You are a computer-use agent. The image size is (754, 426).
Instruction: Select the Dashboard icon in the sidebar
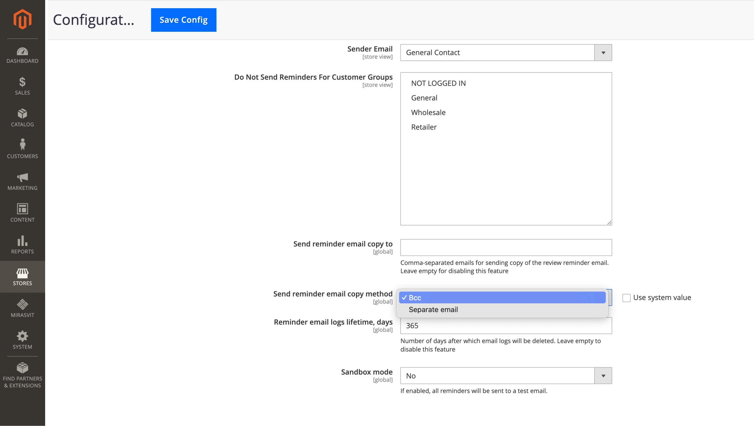point(22,55)
